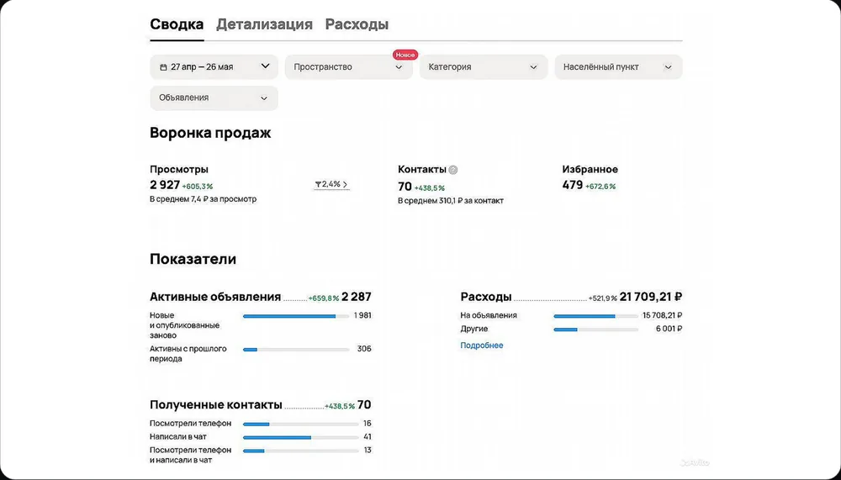
Task: Click the 15 708,21 ₽ value
Action: [663, 315]
